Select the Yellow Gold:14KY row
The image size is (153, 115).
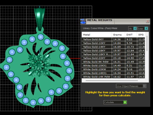coord(113,47)
